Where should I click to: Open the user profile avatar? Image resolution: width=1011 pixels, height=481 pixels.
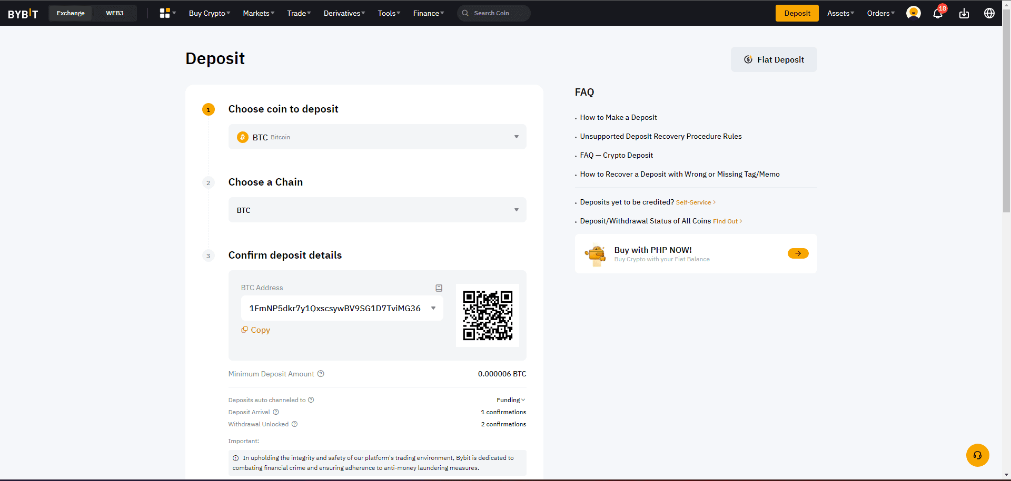pos(914,13)
